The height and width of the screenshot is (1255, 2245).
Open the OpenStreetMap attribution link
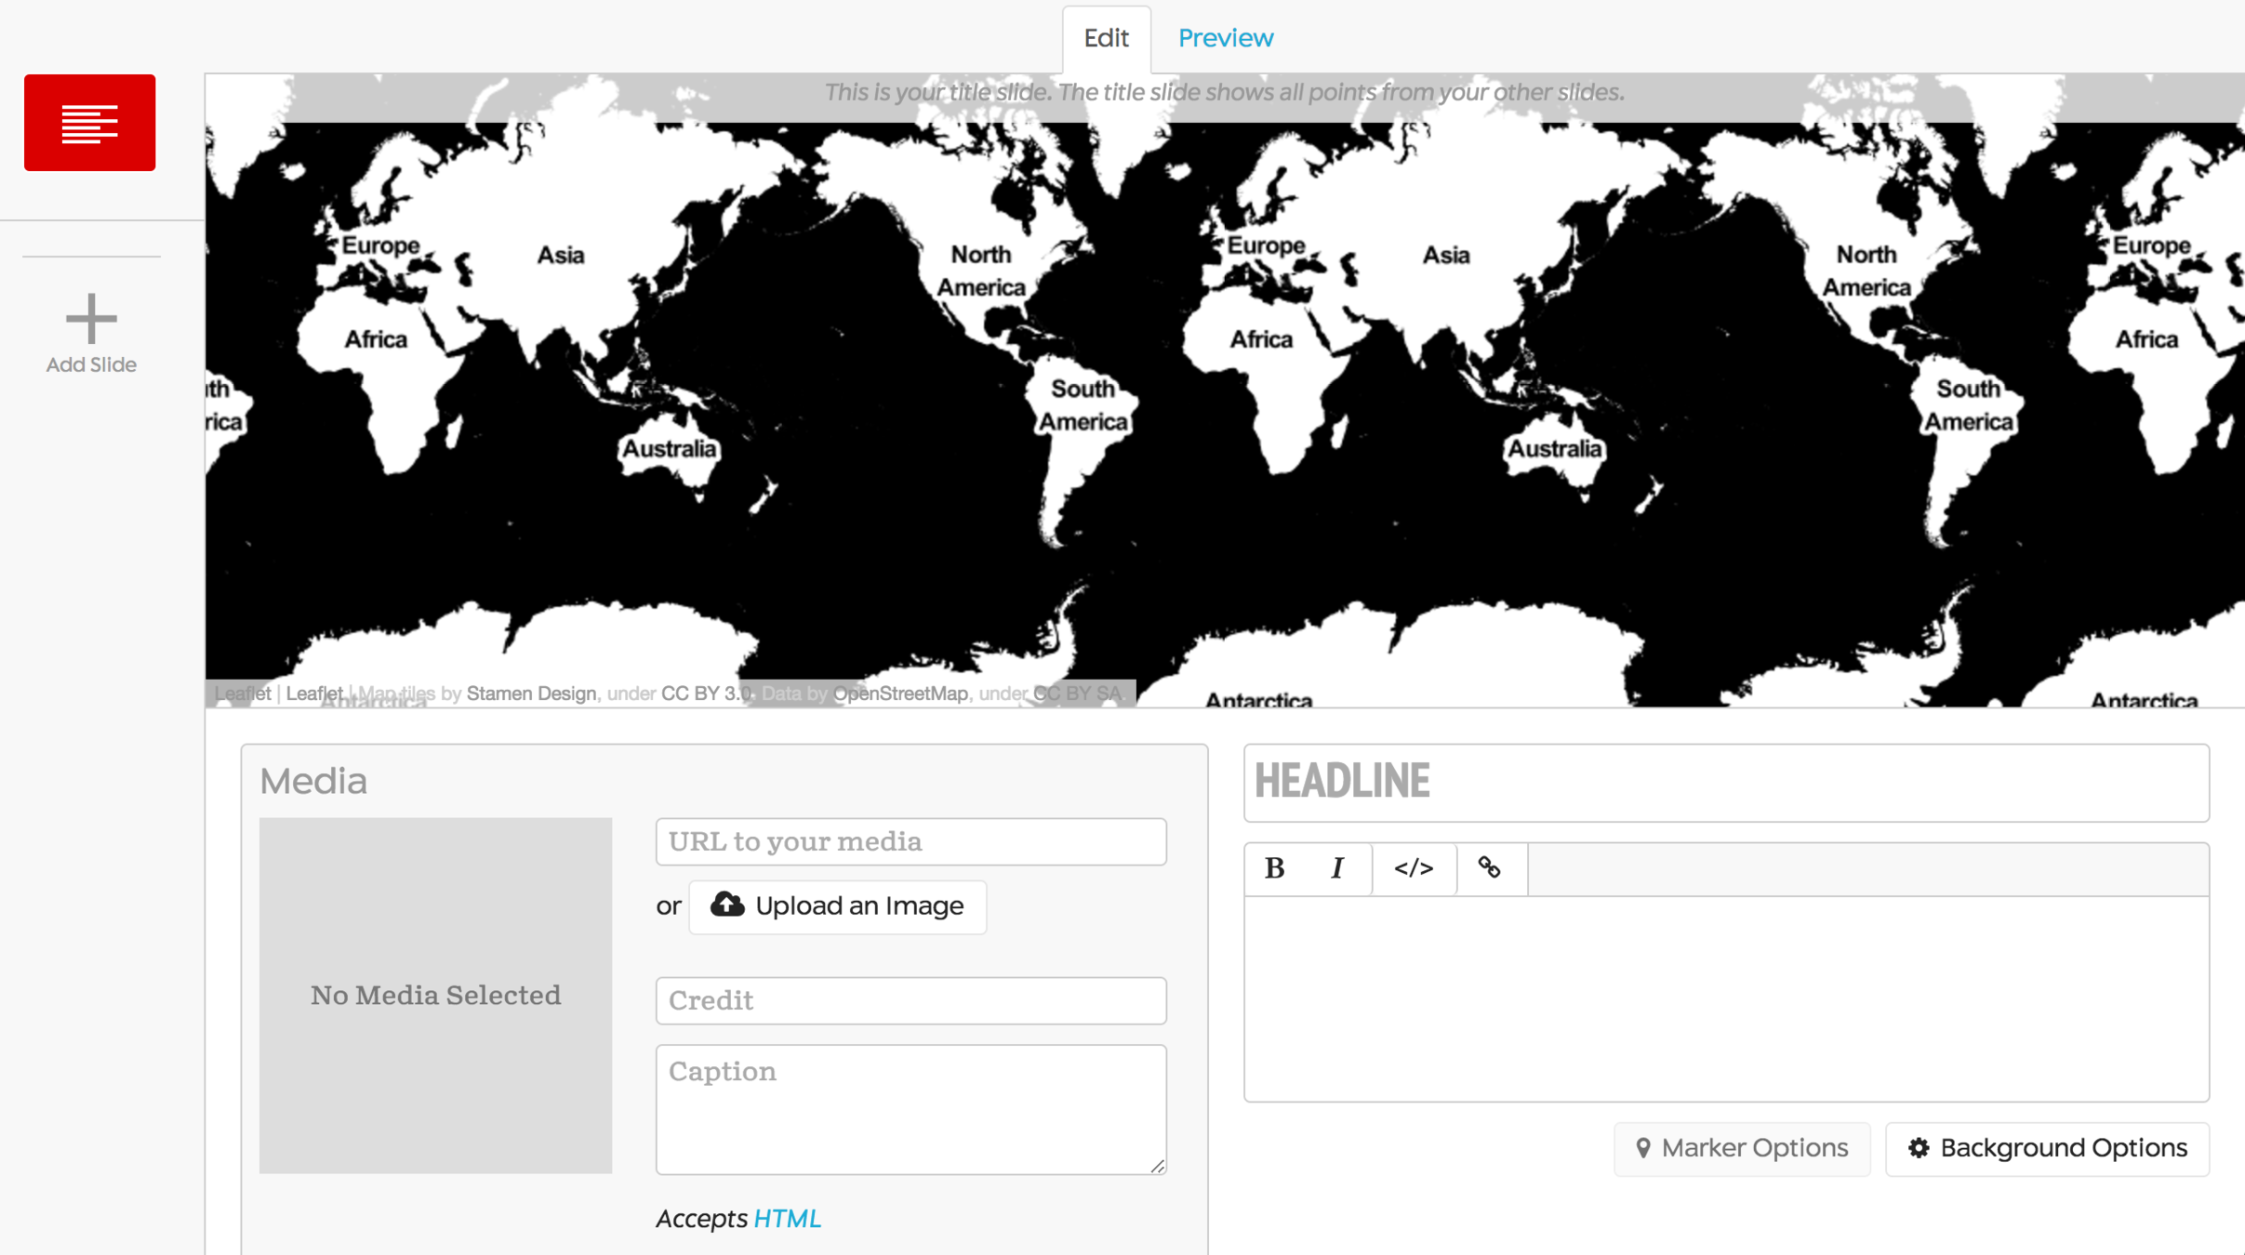click(x=899, y=694)
